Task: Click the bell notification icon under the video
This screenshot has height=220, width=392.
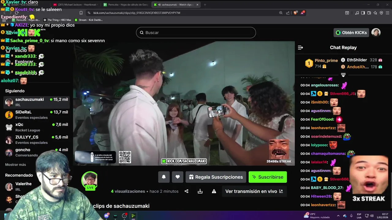Action: [x=164, y=177]
